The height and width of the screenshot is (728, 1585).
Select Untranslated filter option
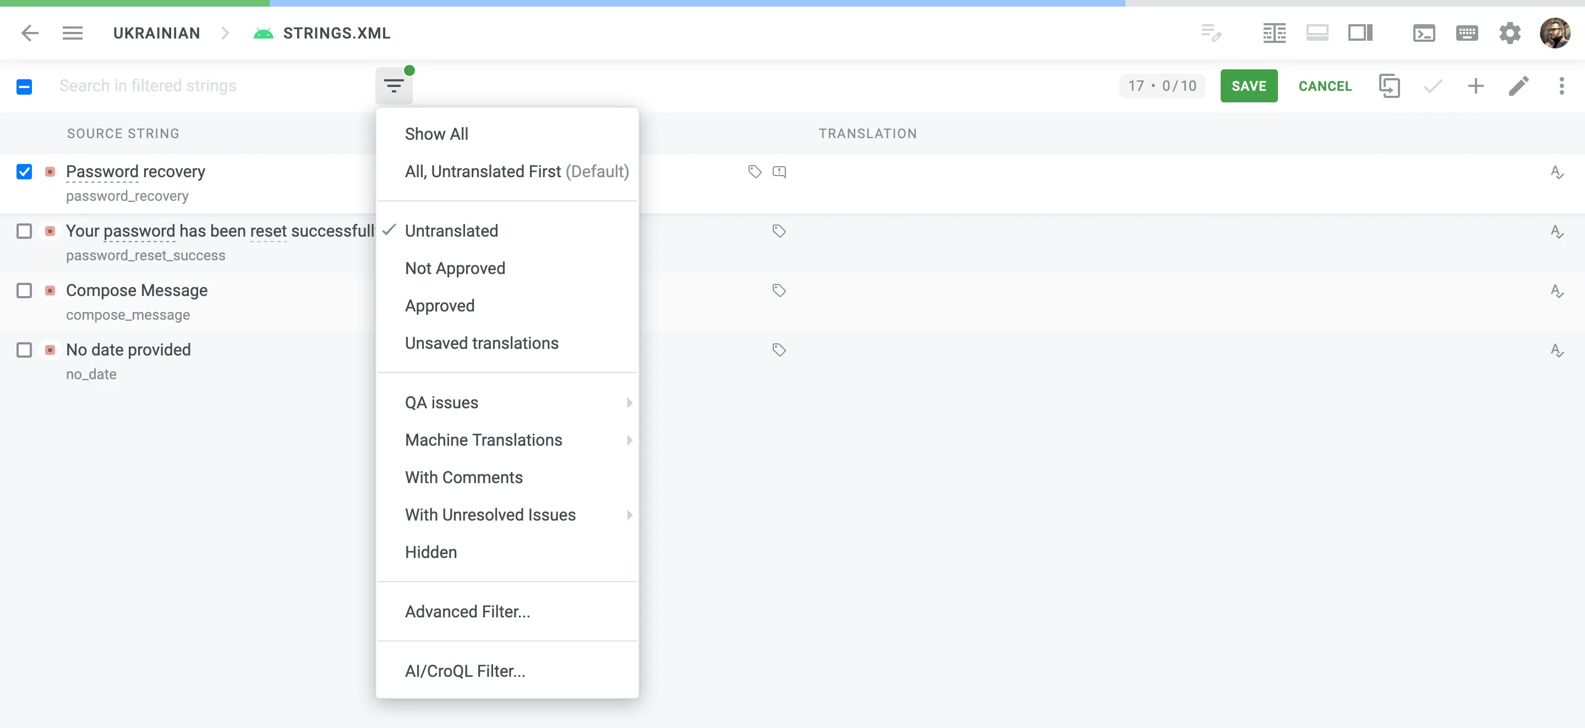452,231
